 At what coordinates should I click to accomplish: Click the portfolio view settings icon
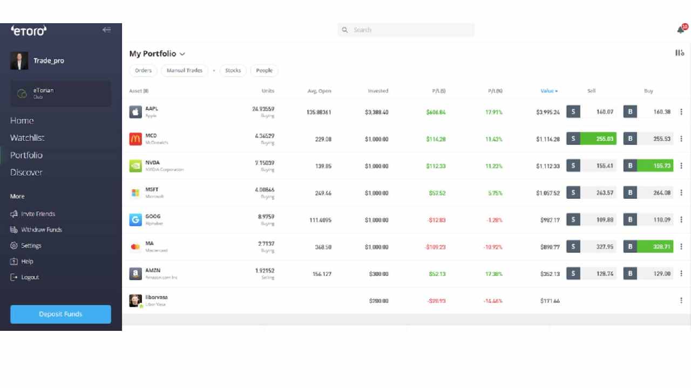tap(680, 53)
